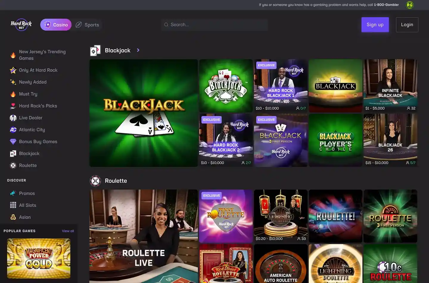Expand the Blackjack section with the chevron

[x=138, y=50]
